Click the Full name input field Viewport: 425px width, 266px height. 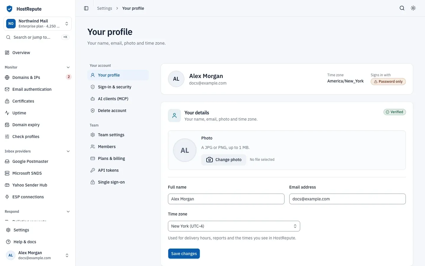click(x=226, y=199)
